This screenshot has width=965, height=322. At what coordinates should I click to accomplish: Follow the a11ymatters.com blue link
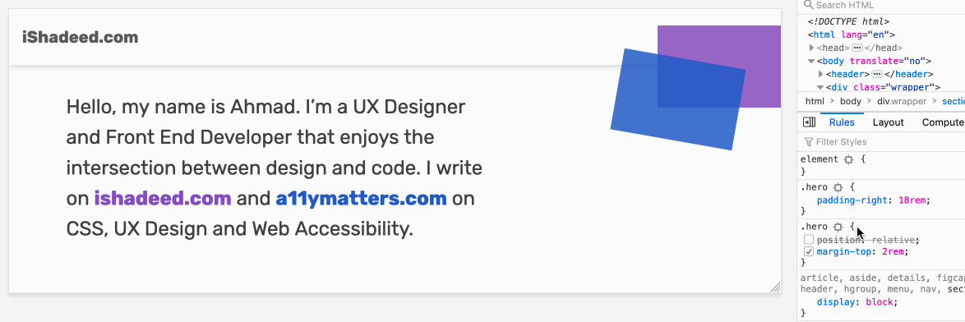pyautogui.click(x=362, y=199)
